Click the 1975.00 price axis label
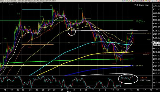 coord(156,31)
